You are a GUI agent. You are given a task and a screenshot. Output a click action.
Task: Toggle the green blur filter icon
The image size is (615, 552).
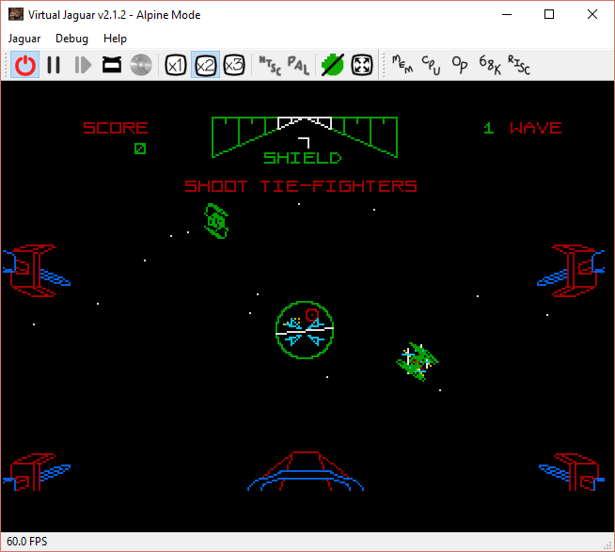click(332, 65)
